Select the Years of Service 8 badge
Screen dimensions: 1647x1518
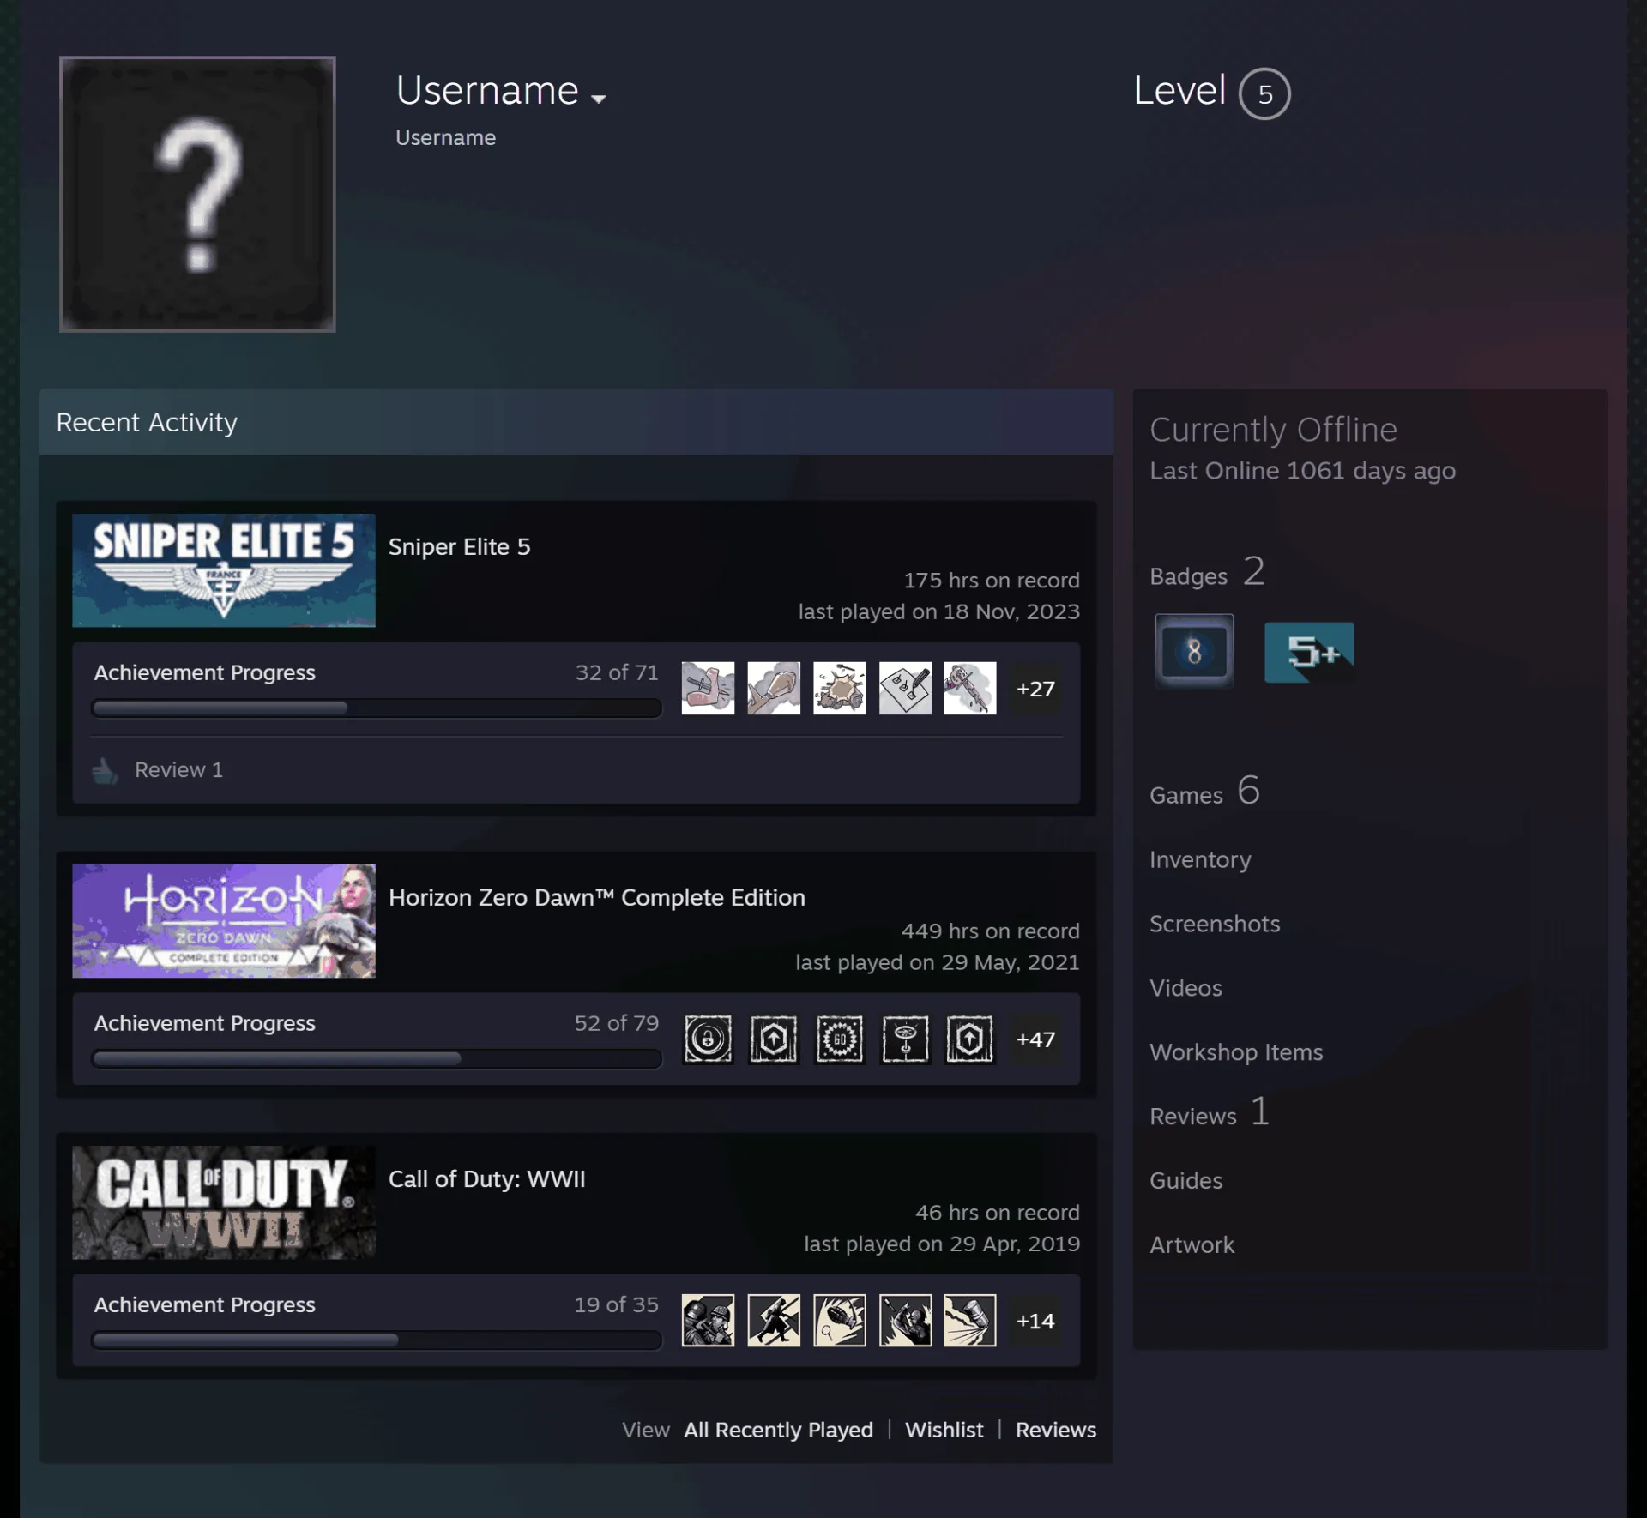[x=1194, y=651]
